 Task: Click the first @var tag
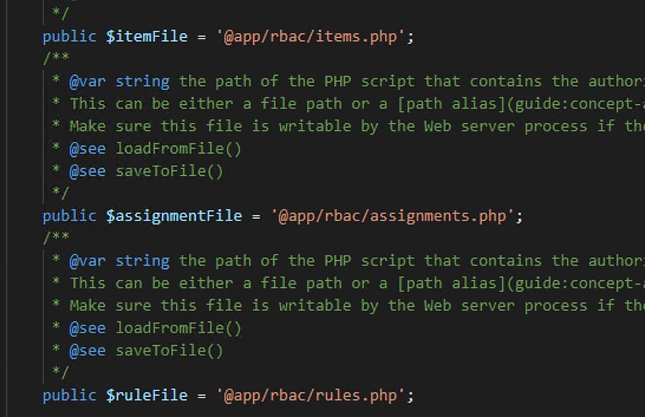click(x=87, y=81)
